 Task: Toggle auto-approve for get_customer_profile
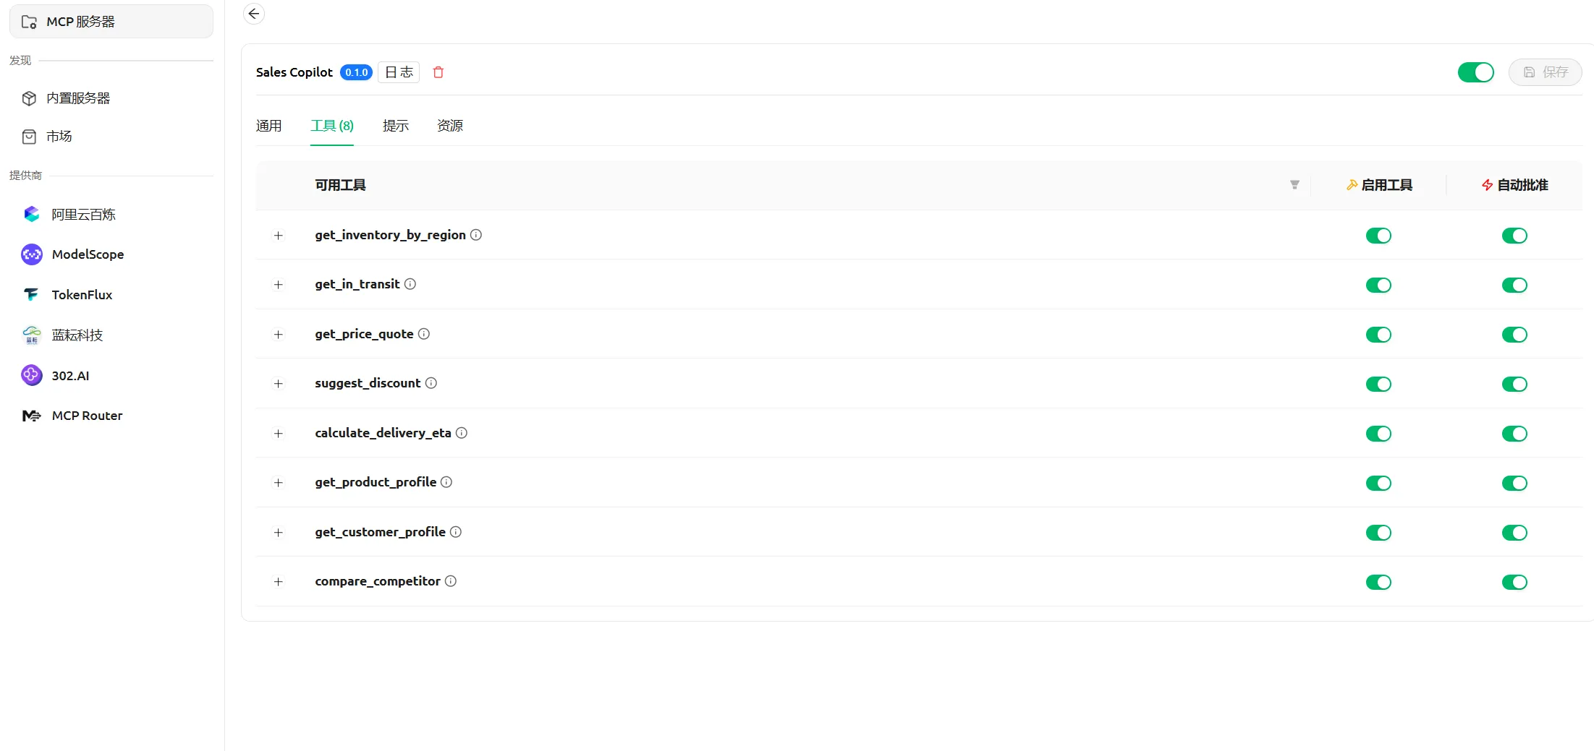click(1514, 533)
